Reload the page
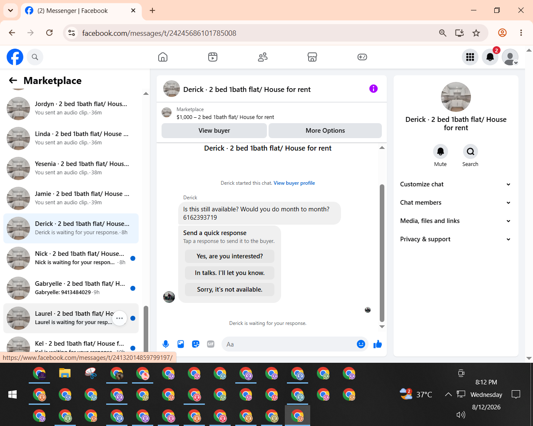Image resolution: width=533 pixels, height=426 pixels. tap(49, 33)
